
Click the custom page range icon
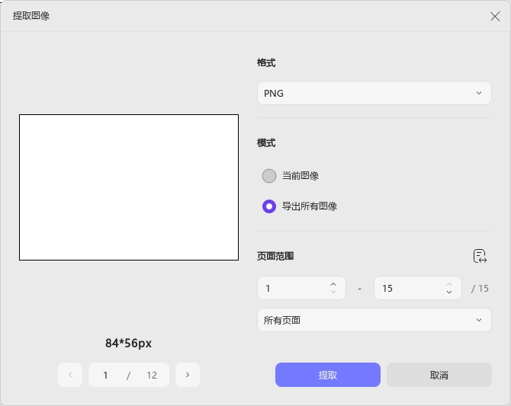[x=480, y=256]
